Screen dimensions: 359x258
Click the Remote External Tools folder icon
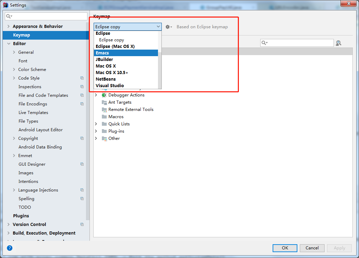104,110
